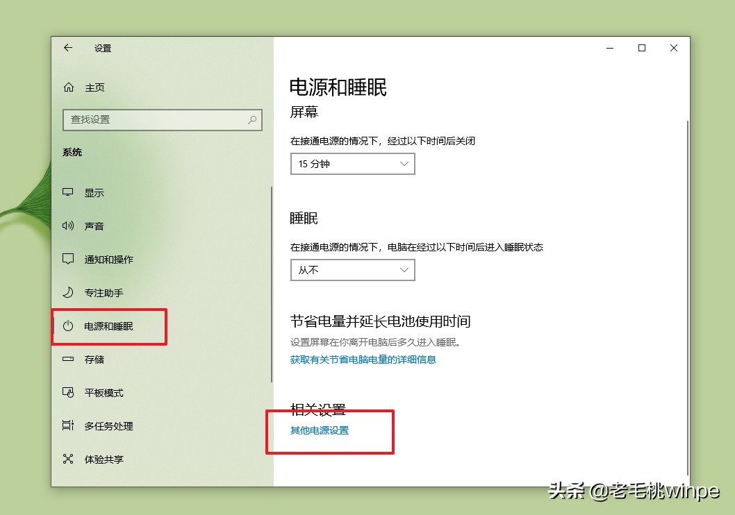
Task: Select the 平板模式 tablet icon
Action: click(x=67, y=393)
